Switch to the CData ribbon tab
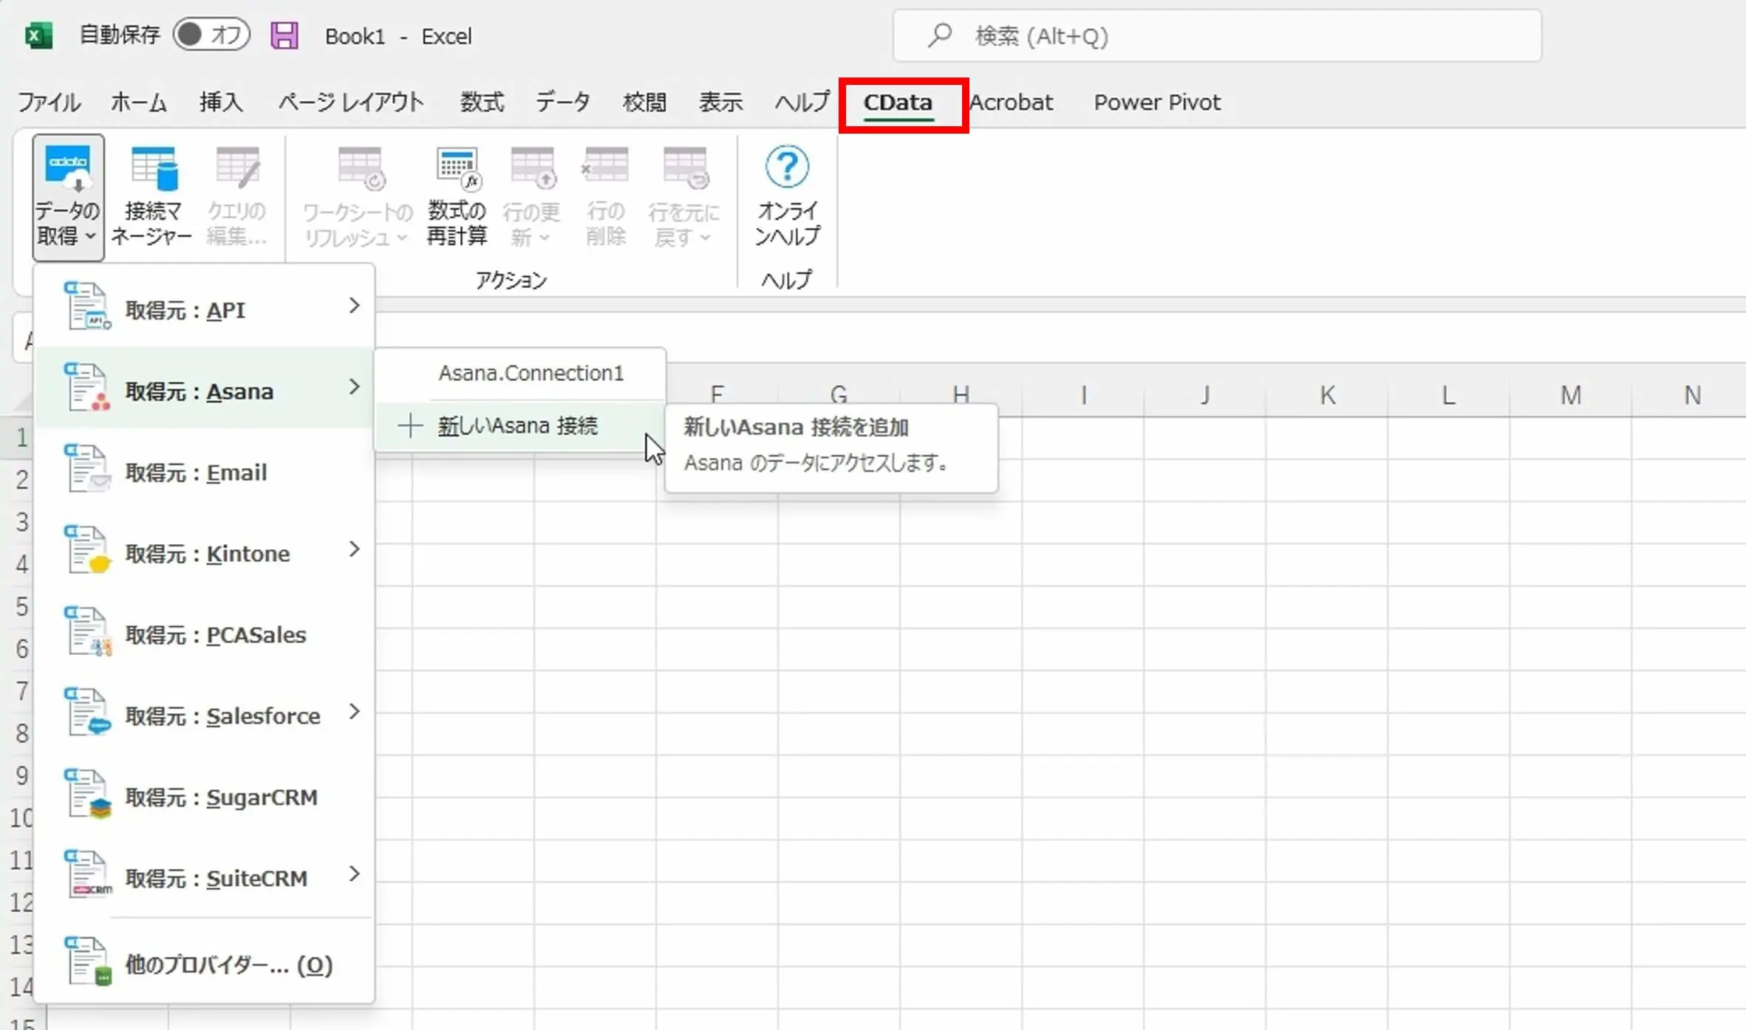 [898, 103]
